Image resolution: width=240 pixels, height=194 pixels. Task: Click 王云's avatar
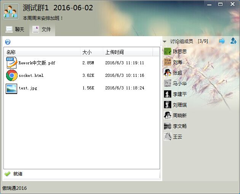coord(168,137)
